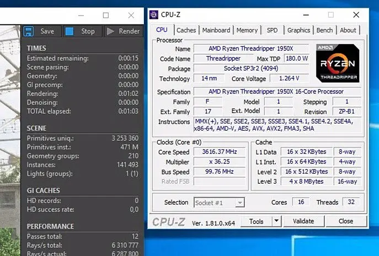Click the Level 3 16-way value
Image resolution: width=379 pixels, height=256 pixels.
pos(348,182)
